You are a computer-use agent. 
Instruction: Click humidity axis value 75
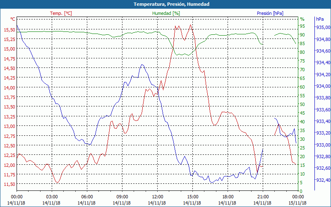[302, 61]
